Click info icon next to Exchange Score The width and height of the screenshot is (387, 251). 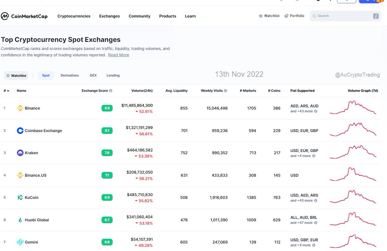click(x=111, y=91)
